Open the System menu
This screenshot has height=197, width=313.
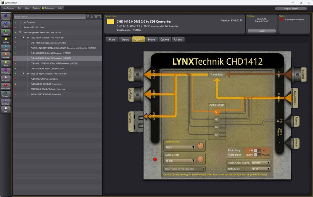point(36,8)
